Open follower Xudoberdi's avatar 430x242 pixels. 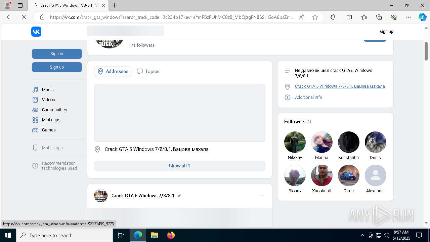pyautogui.click(x=322, y=175)
